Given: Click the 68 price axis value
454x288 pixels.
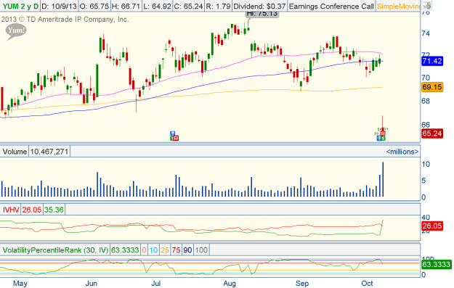Looking at the screenshot, I should [426, 101].
